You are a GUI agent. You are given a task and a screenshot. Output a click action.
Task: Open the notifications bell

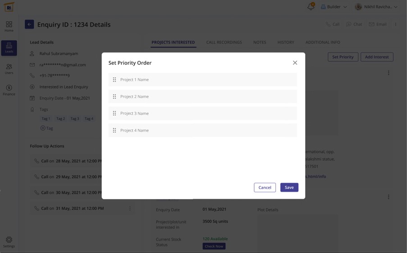(x=311, y=7)
